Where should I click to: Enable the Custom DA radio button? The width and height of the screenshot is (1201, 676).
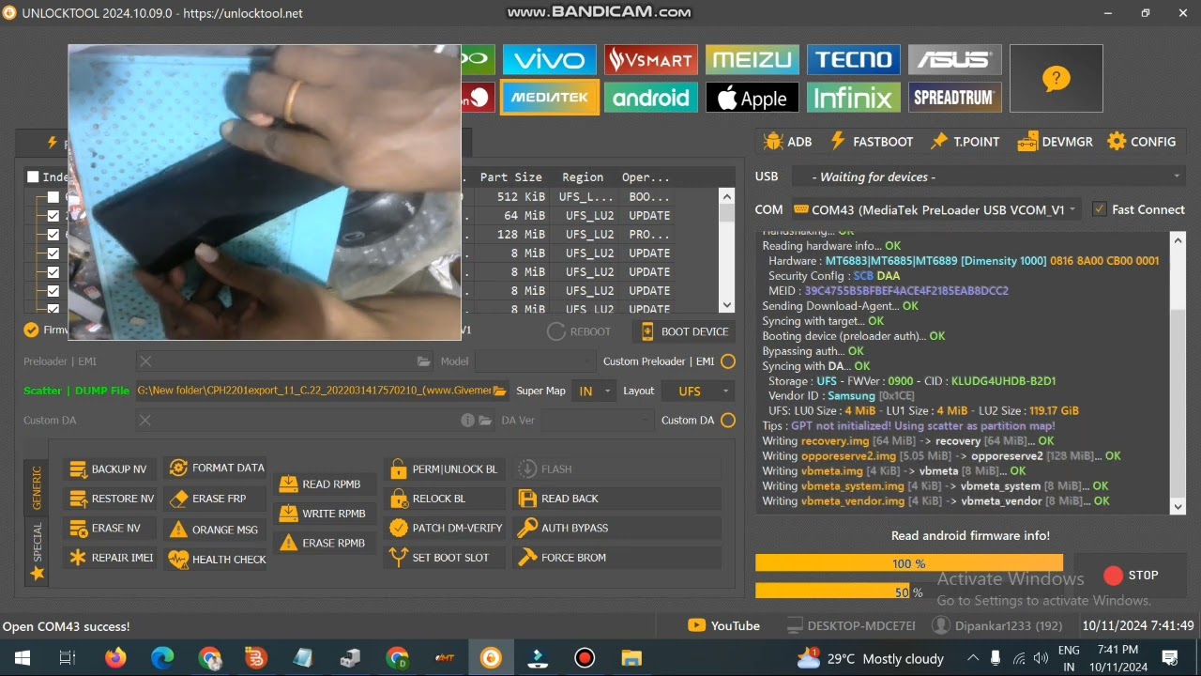tap(728, 421)
